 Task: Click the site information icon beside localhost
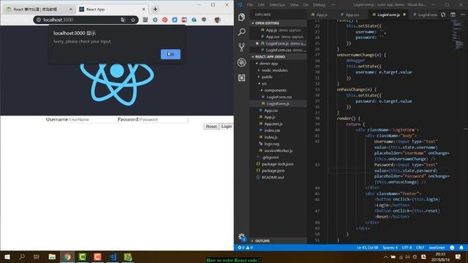click(39, 20)
